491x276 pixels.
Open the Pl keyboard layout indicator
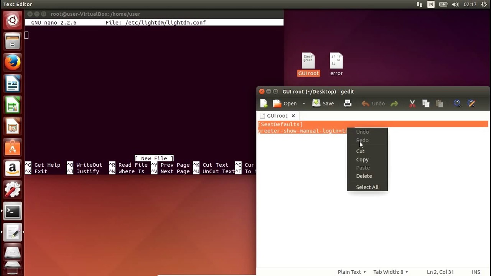[431, 4]
